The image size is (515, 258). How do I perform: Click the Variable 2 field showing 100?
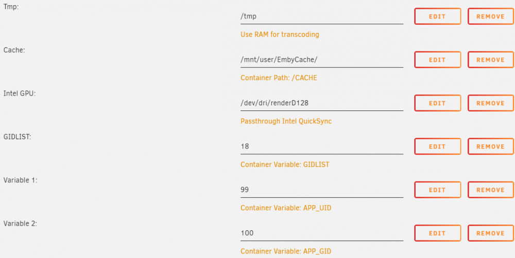coord(322,233)
